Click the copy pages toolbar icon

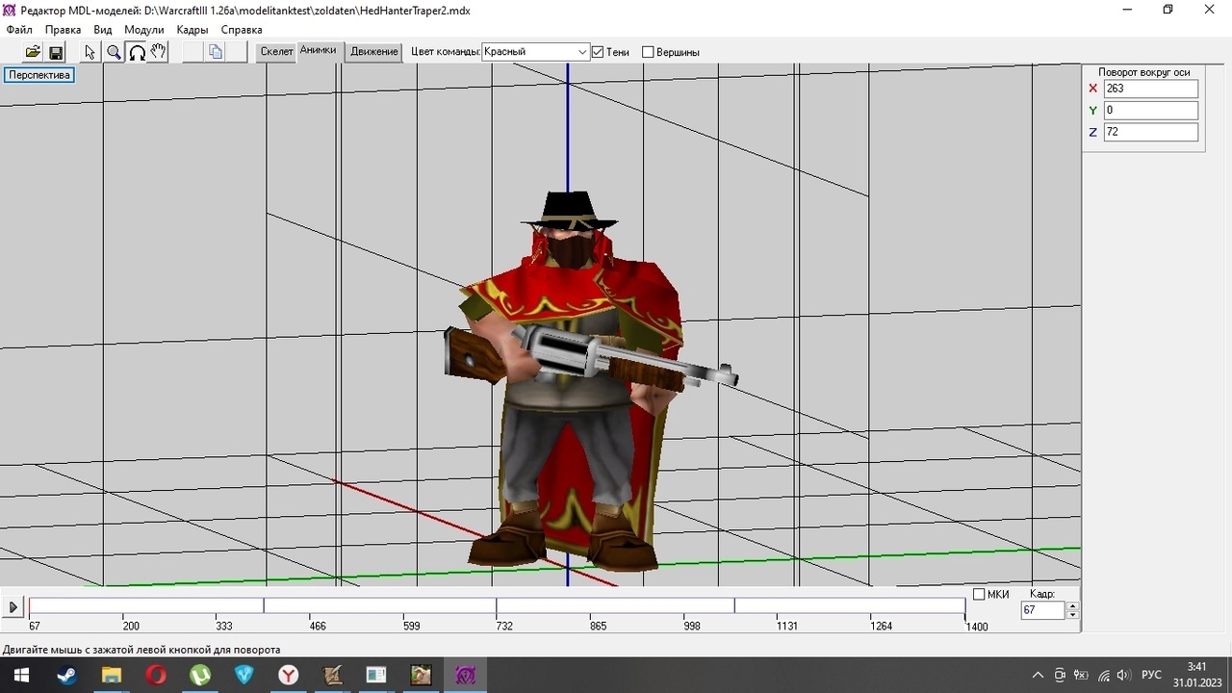[x=216, y=52]
